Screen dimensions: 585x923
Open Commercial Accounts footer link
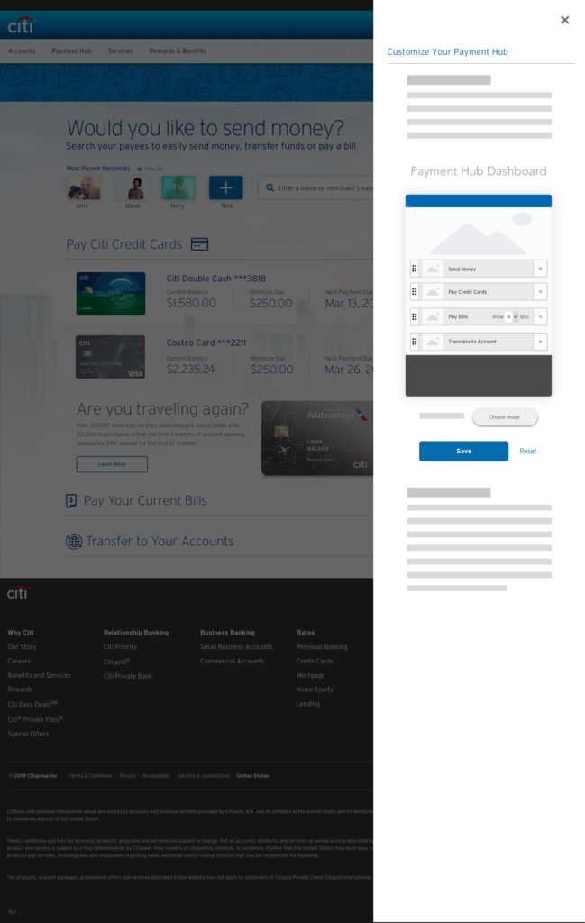click(232, 661)
